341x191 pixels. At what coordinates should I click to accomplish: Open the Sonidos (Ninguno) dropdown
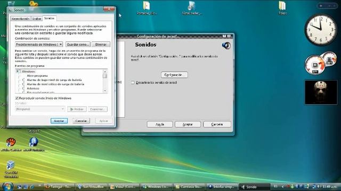pyautogui.click(x=40, y=109)
